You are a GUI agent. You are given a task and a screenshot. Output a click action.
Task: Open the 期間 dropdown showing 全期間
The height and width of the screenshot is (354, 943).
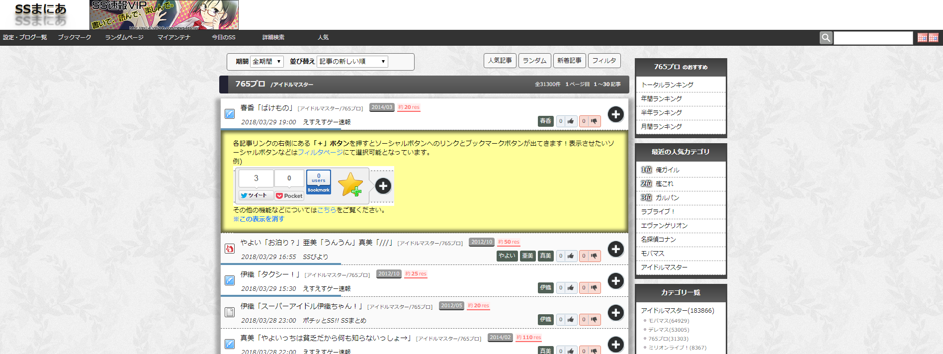[x=267, y=62]
